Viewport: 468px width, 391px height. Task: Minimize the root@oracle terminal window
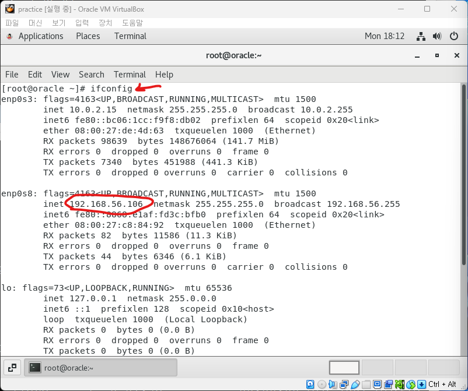click(417, 56)
